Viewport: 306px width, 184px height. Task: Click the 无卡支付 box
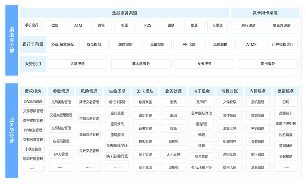pyautogui.click(x=174, y=154)
